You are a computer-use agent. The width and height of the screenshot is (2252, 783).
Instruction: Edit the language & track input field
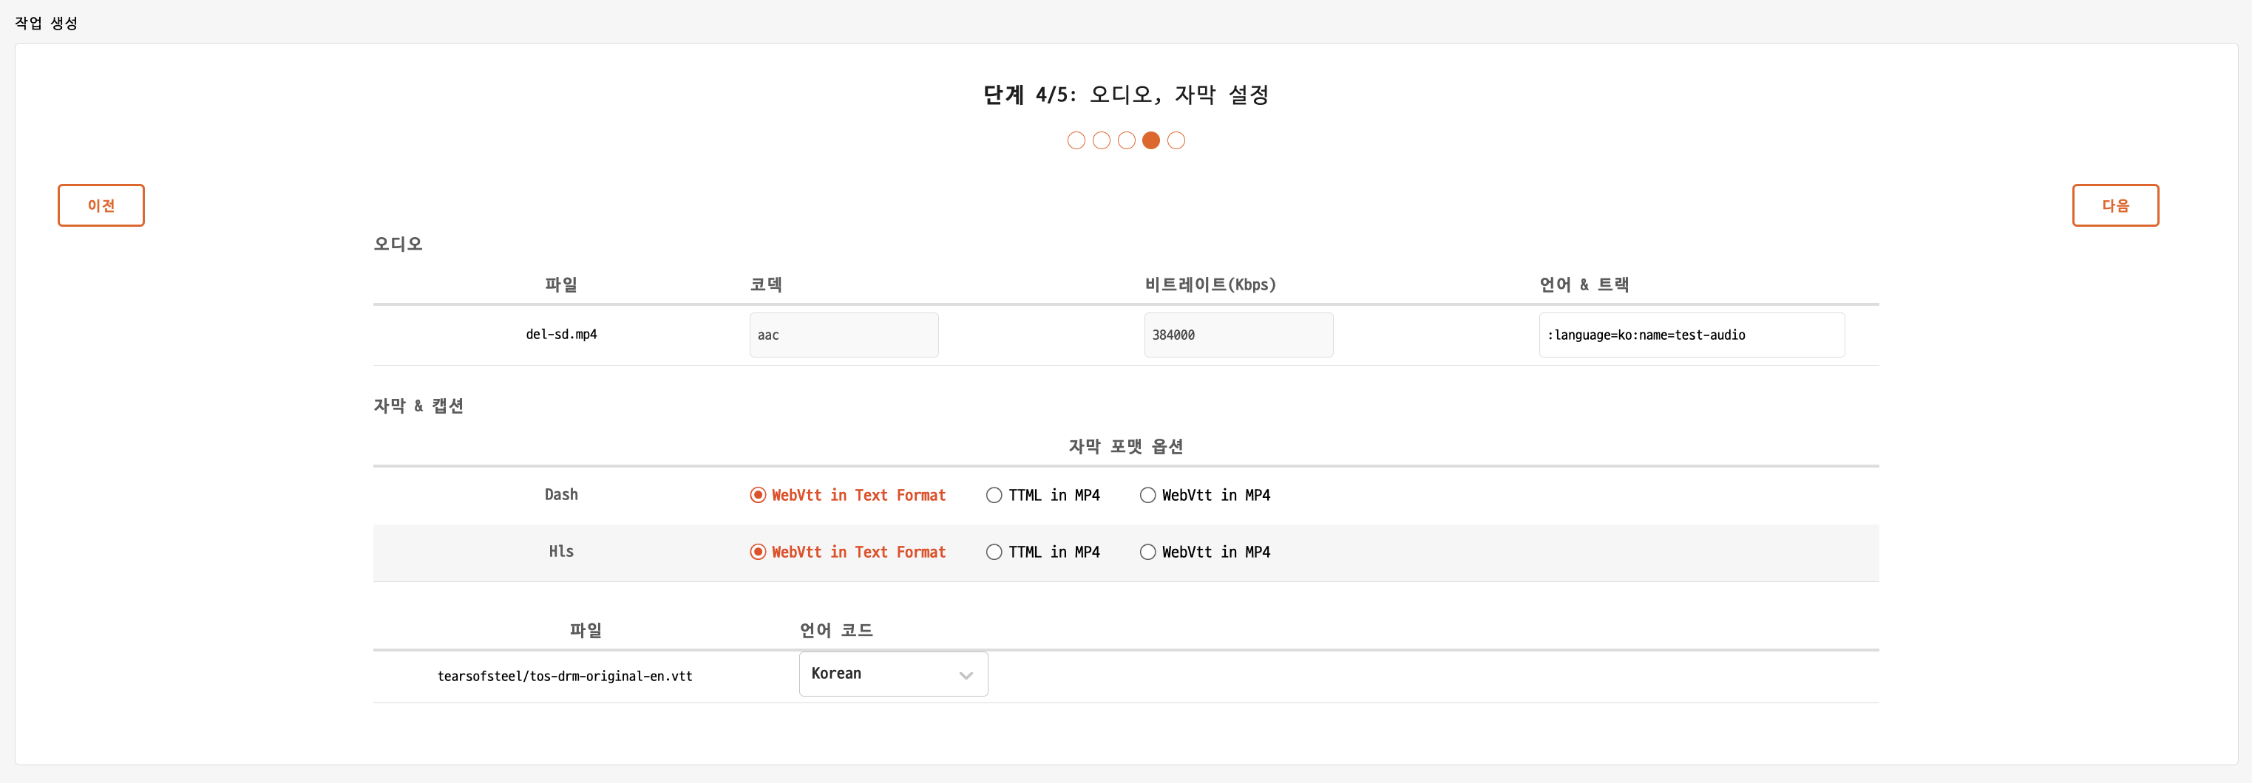coord(1691,335)
